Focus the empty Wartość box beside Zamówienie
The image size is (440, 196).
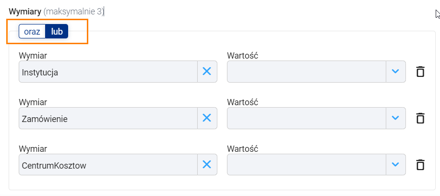(x=307, y=118)
